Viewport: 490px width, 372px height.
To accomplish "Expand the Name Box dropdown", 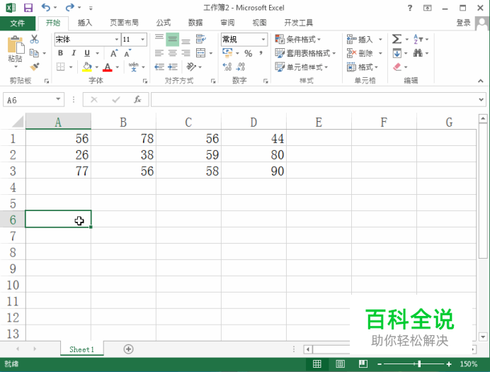I will tap(58, 99).
